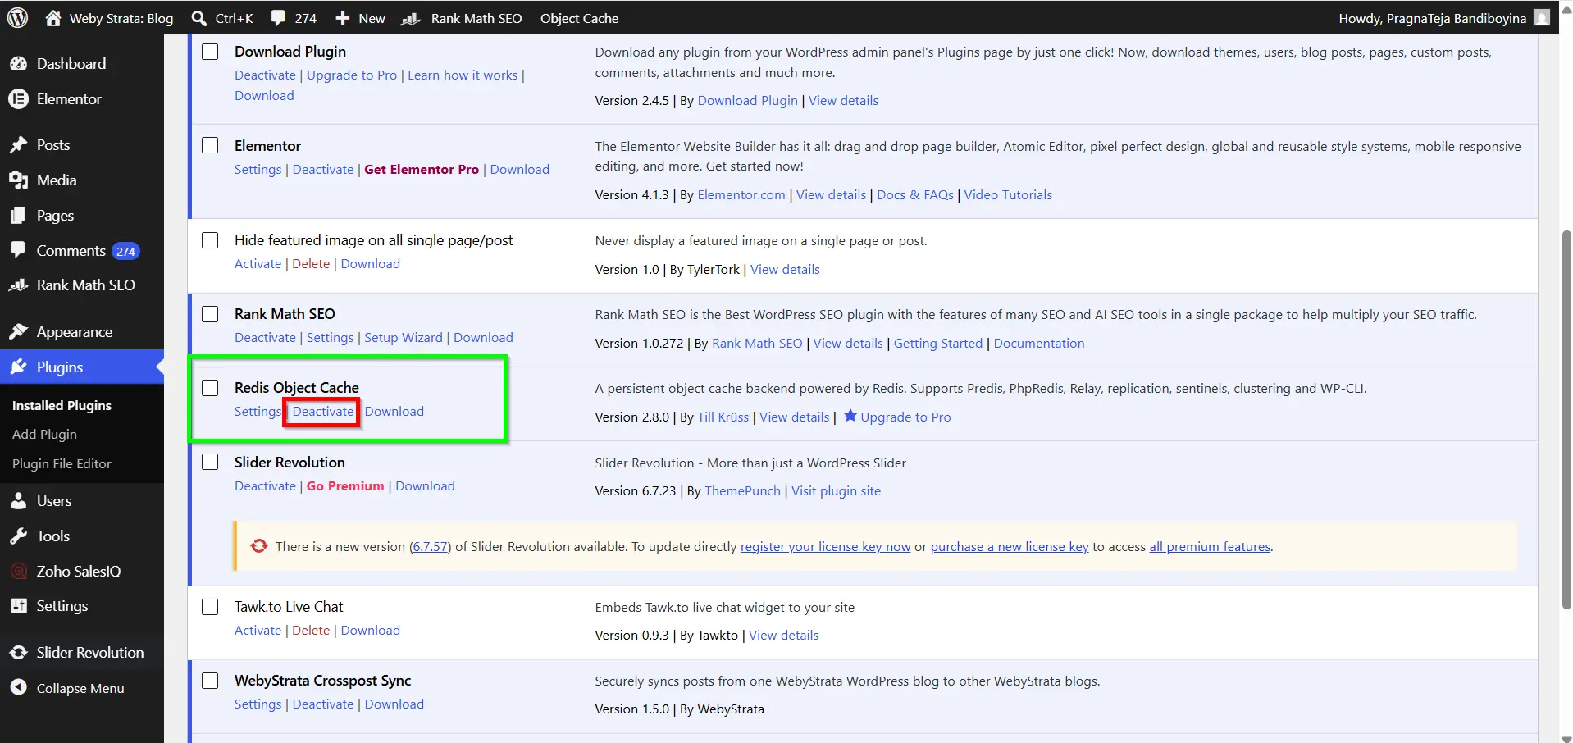This screenshot has height=743, width=1573.
Task: Open the WordPress logo menu
Action: click(18, 17)
